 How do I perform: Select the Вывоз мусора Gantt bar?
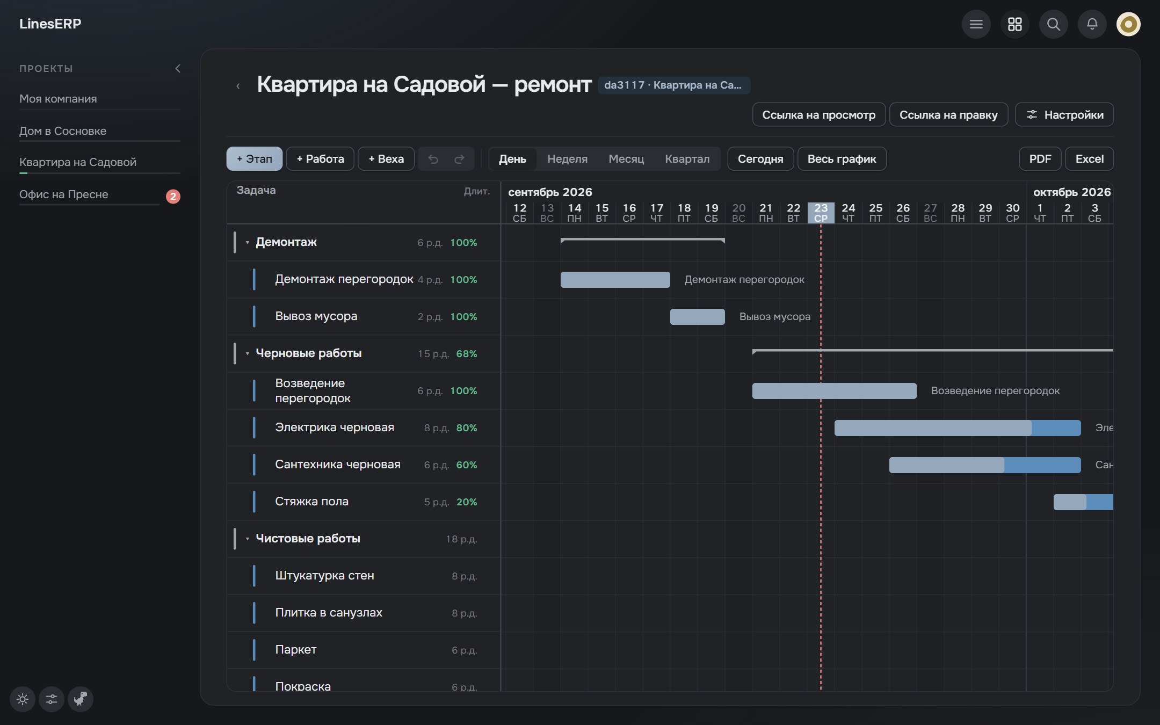(698, 317)
